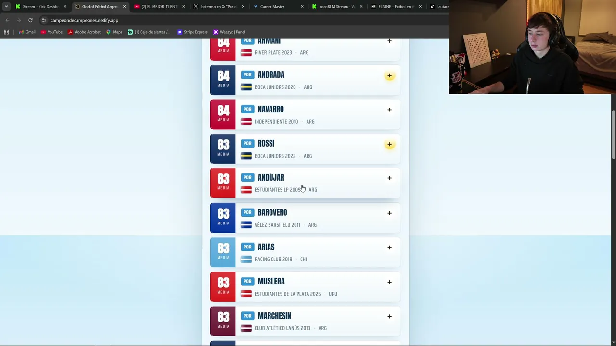Click the streamer webcam overlay
This screenshot has width=616, height=346.
532,47
